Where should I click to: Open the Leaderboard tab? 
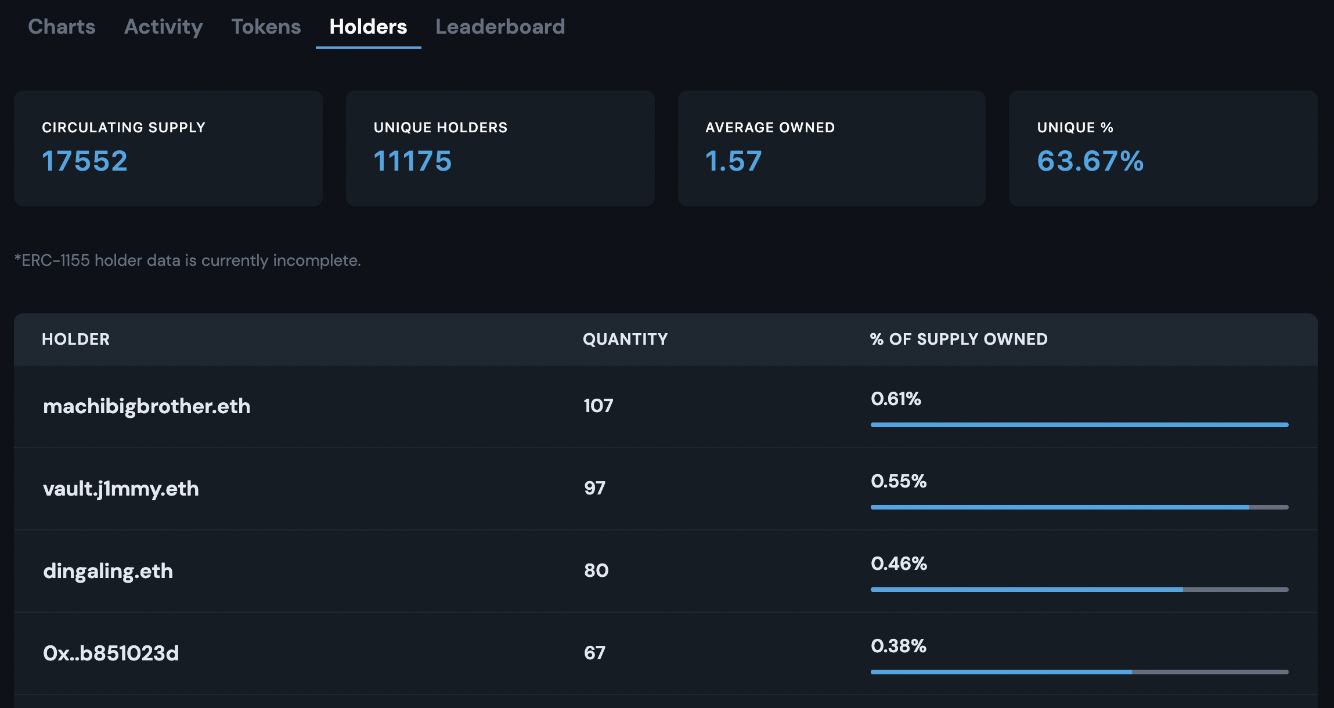(500, 27)
